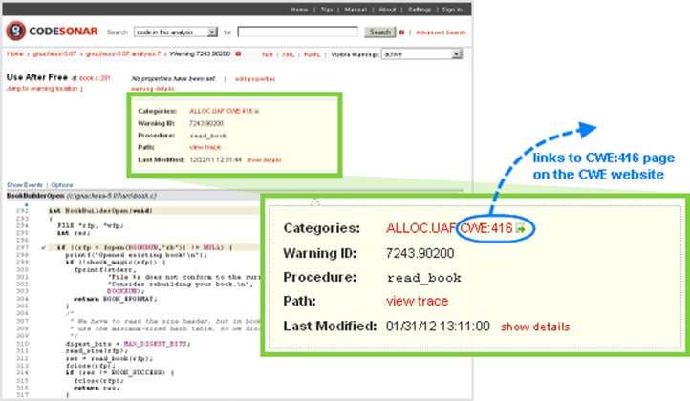
Task: Click the external link icon after CWE:416 in enlarged callout
Action: click(x=521, y=228)
